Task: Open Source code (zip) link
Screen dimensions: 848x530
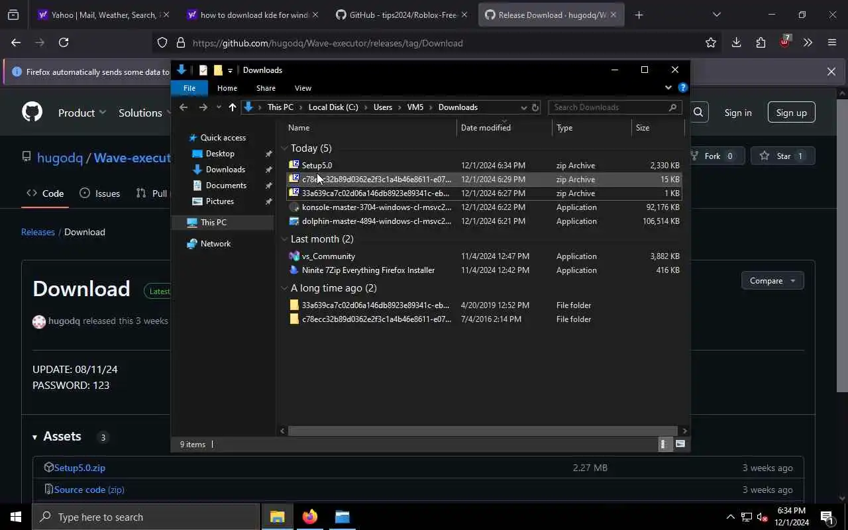Action: [89, 490]
